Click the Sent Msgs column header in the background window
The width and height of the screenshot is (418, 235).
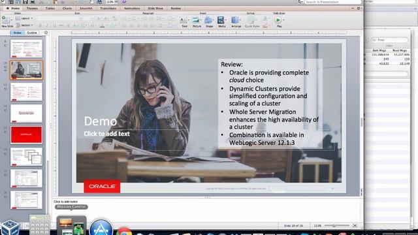pos(379,50)
